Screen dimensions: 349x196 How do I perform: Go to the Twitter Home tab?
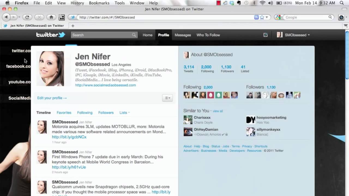click(148, 35)
